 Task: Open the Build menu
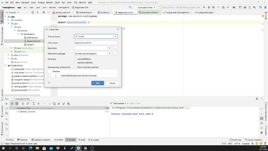coord(57,3)
